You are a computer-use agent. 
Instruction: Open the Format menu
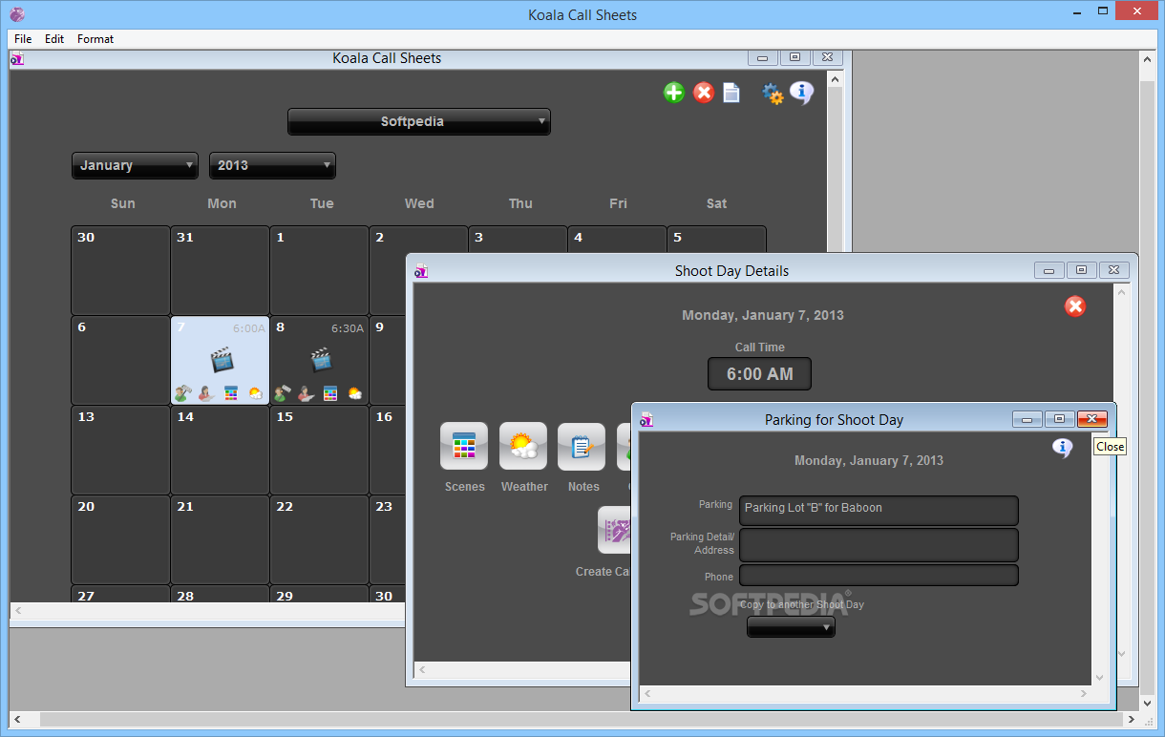(95, 39)
